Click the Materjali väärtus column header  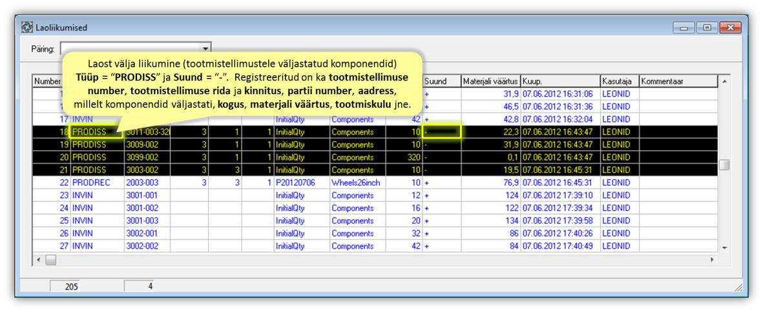[490, 81]
